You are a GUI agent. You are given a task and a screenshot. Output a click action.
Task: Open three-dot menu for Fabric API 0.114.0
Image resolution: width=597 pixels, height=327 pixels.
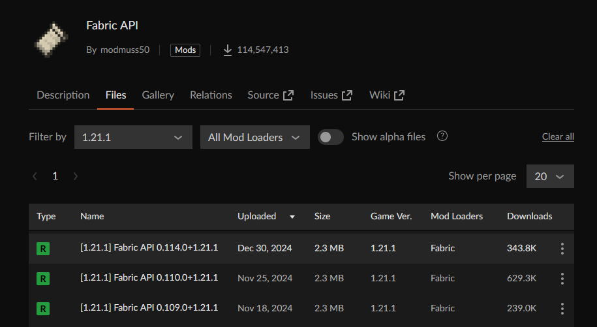(x=562, y=249)
